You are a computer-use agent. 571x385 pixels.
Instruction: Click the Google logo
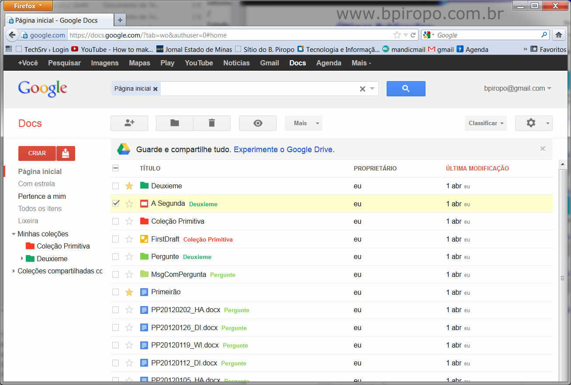point(42,89)
